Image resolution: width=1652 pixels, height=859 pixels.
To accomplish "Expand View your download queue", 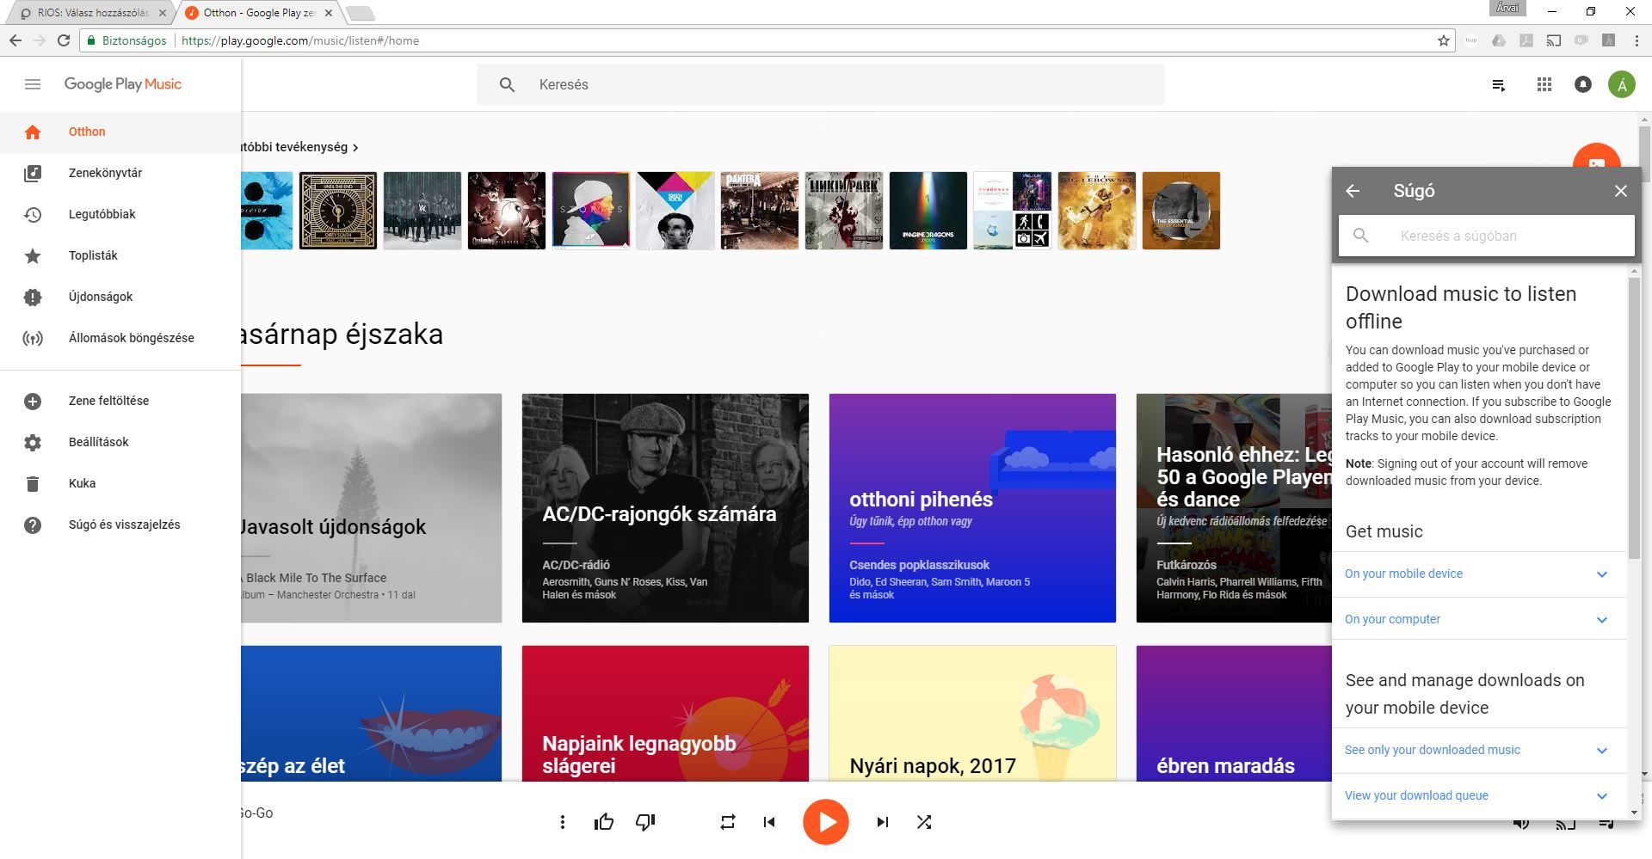I will pyautogui.click(x=1479, y=795).
